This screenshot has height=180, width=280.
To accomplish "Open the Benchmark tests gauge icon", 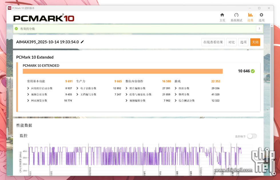I will [x=236, y=15].
